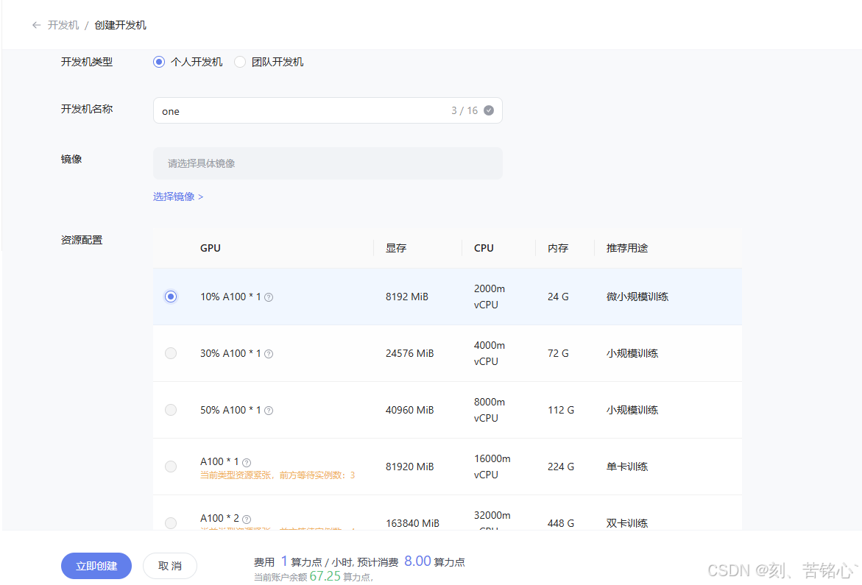Click help icon next to A100 * 1
This screenshot has height=585, width=862.
247,463
